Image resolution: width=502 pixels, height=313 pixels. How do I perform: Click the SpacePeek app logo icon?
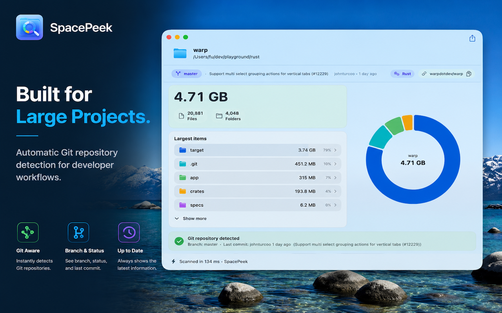[29, 27]
